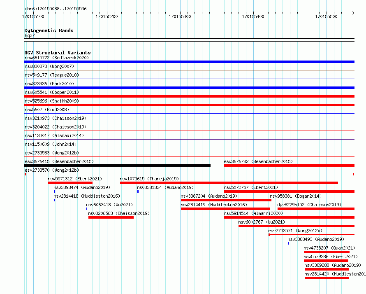Select esv2733563 (Wong2012b) label
Viewport: 366px width, 294px height.
(52, 153)
